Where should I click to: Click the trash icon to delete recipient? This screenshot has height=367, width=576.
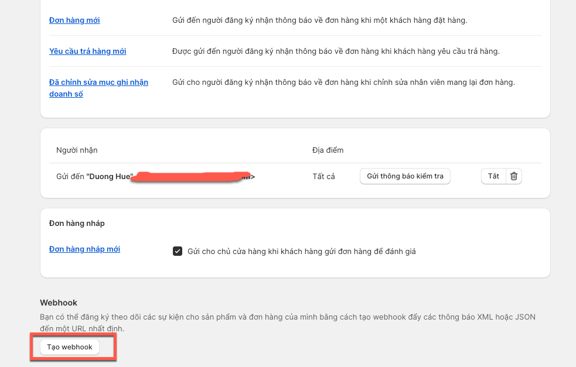pyautogui.click(x=514, y=176)
